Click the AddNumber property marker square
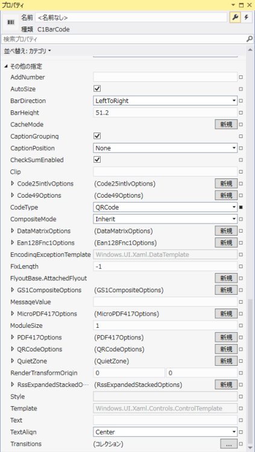 coord(241,77)
